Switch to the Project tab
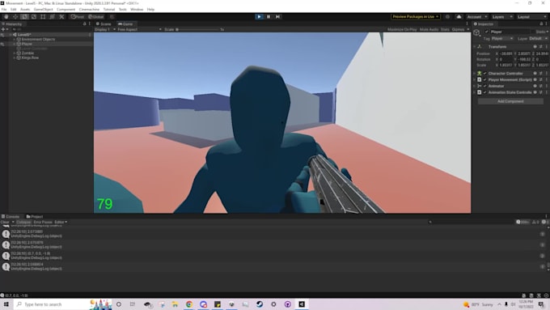The width and height of the screenshot is (550, 310). (35, 217)
